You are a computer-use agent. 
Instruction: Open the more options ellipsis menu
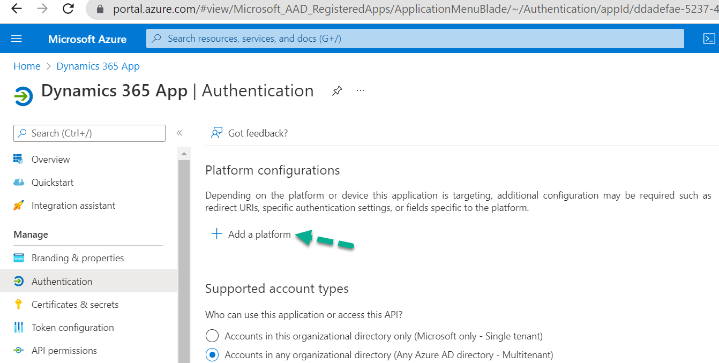pos(360,90)
